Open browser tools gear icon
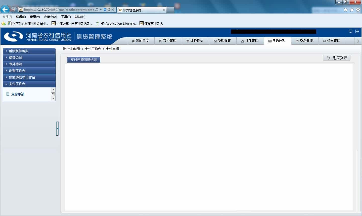The image size is (362, 216). click(358, 10)
